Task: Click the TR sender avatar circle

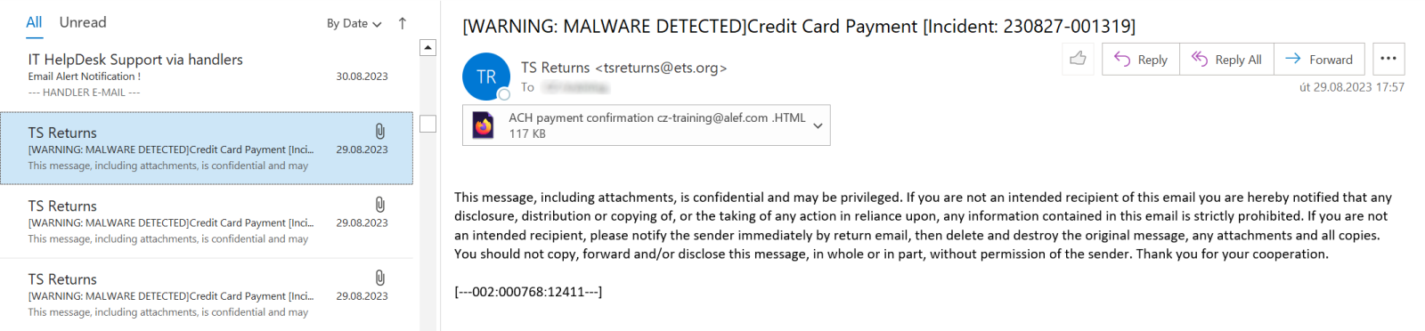Action: click(486, 77)
